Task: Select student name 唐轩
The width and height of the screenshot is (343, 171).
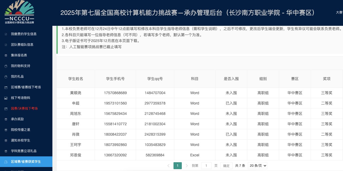Action: (76, 124)
